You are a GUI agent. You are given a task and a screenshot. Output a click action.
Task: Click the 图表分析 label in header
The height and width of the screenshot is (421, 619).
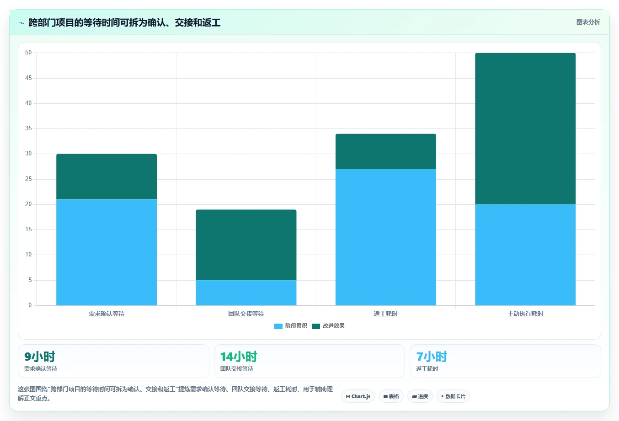click(x=588, y=22)
